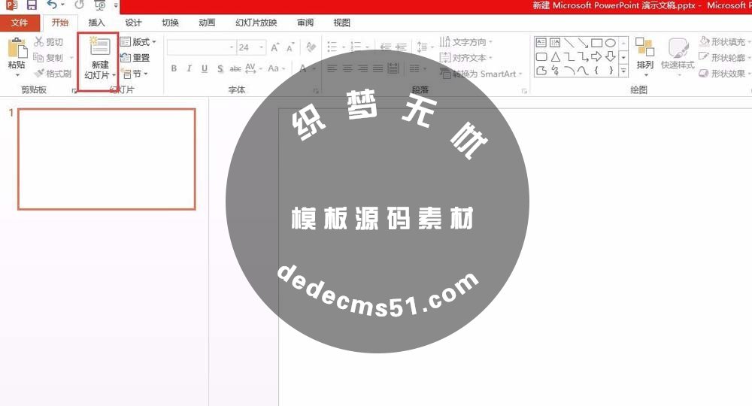This screenshot has height=406, width=752.
Task: Select slide 1 thumbnail in panel
Action: pos(107,159)
